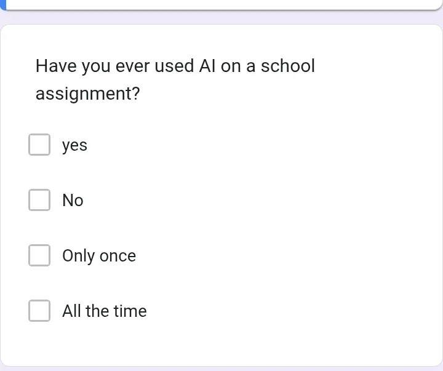Image resolution: width=443 pixels, height=371 pixels.
Task: Click the word 'school' in the question
Action: click(x=287, y=66)
